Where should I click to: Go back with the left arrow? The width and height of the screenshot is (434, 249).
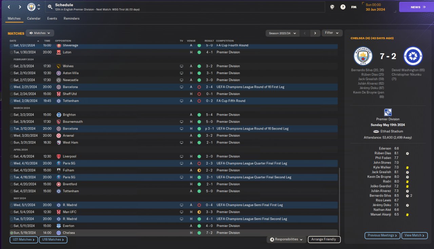point(9,7)
